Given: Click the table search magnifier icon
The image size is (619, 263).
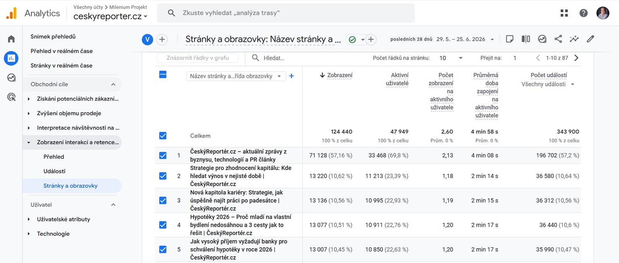Looking at the screenshot, I should pyautogui.click(x=255, y=58).
